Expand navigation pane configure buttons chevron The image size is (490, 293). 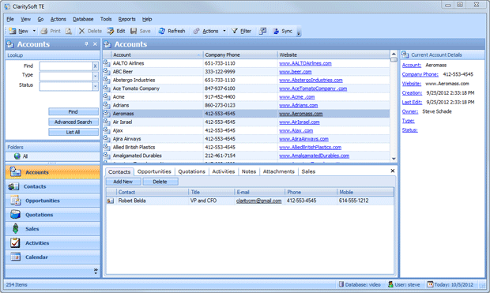click(x=96, y=271)
